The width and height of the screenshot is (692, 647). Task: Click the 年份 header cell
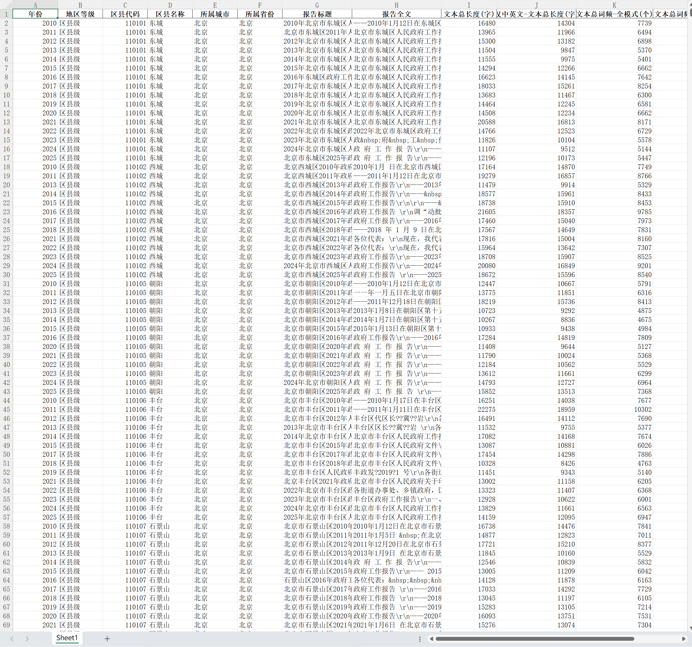(x=35, y=14)
